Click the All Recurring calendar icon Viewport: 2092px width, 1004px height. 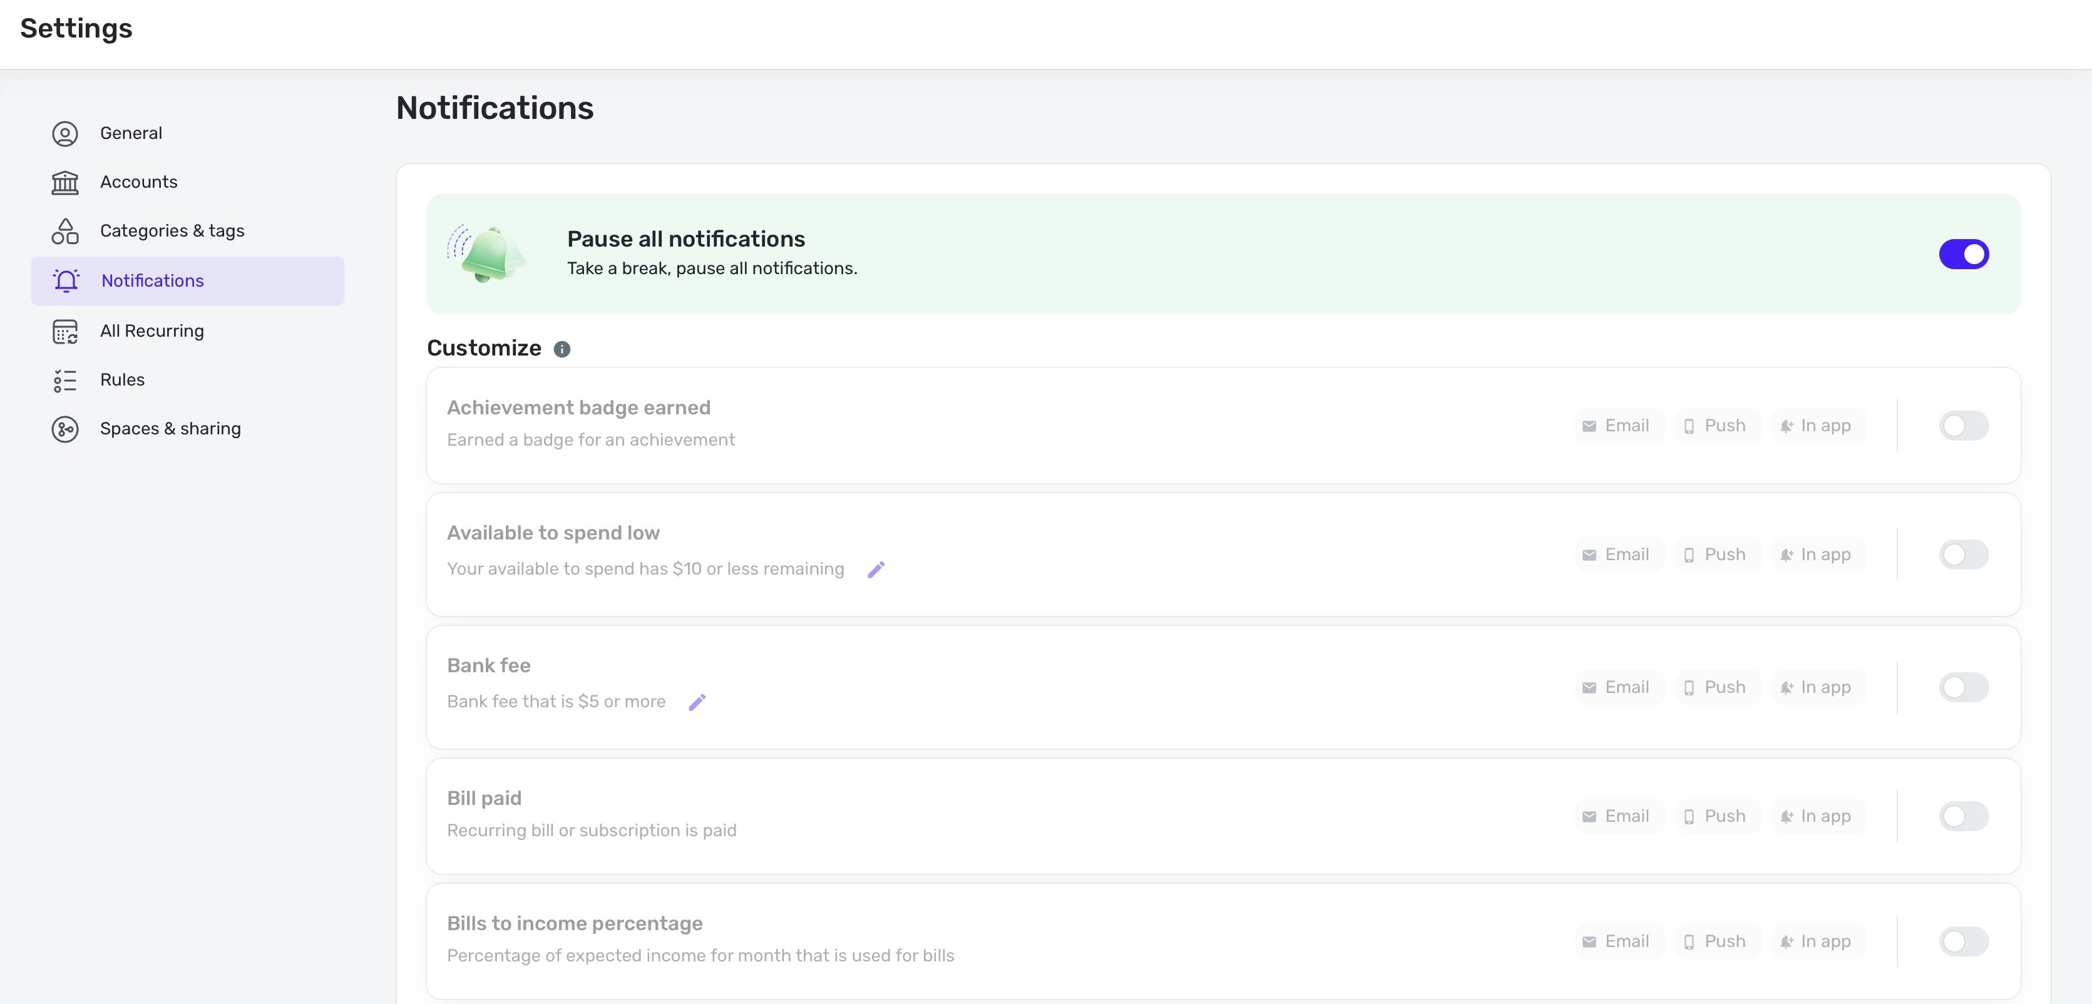click(x=65, y=331)
